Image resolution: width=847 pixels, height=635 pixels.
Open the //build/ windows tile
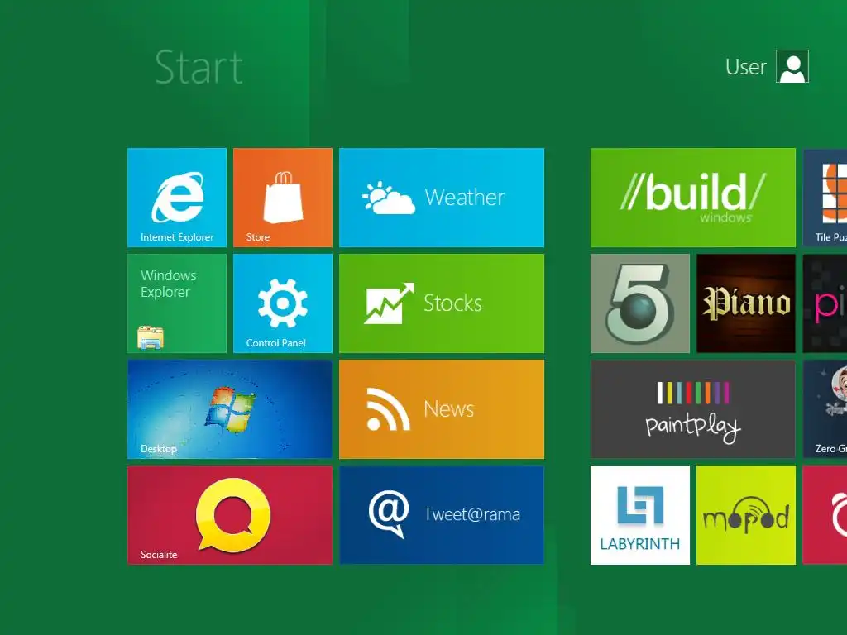tap(692, 197)
